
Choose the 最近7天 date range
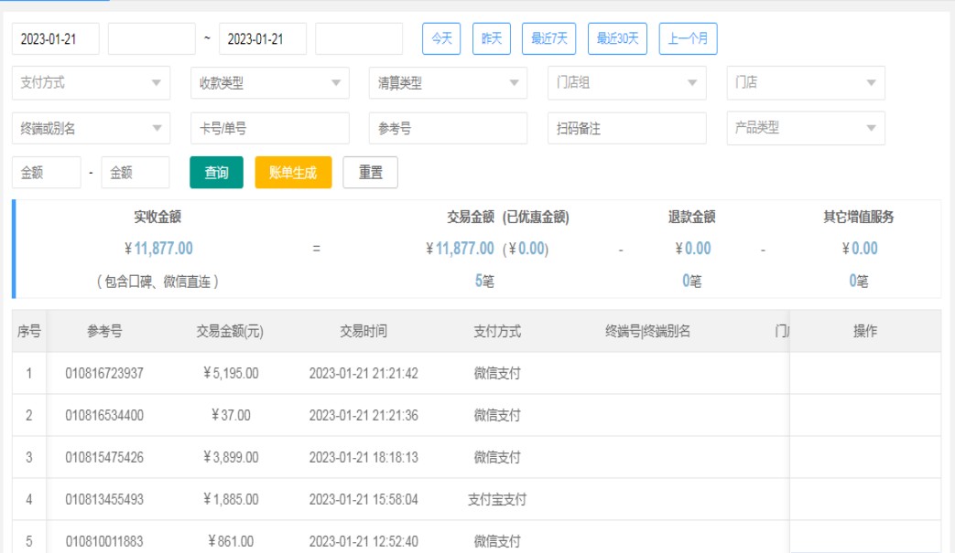[x=549, y=38]
